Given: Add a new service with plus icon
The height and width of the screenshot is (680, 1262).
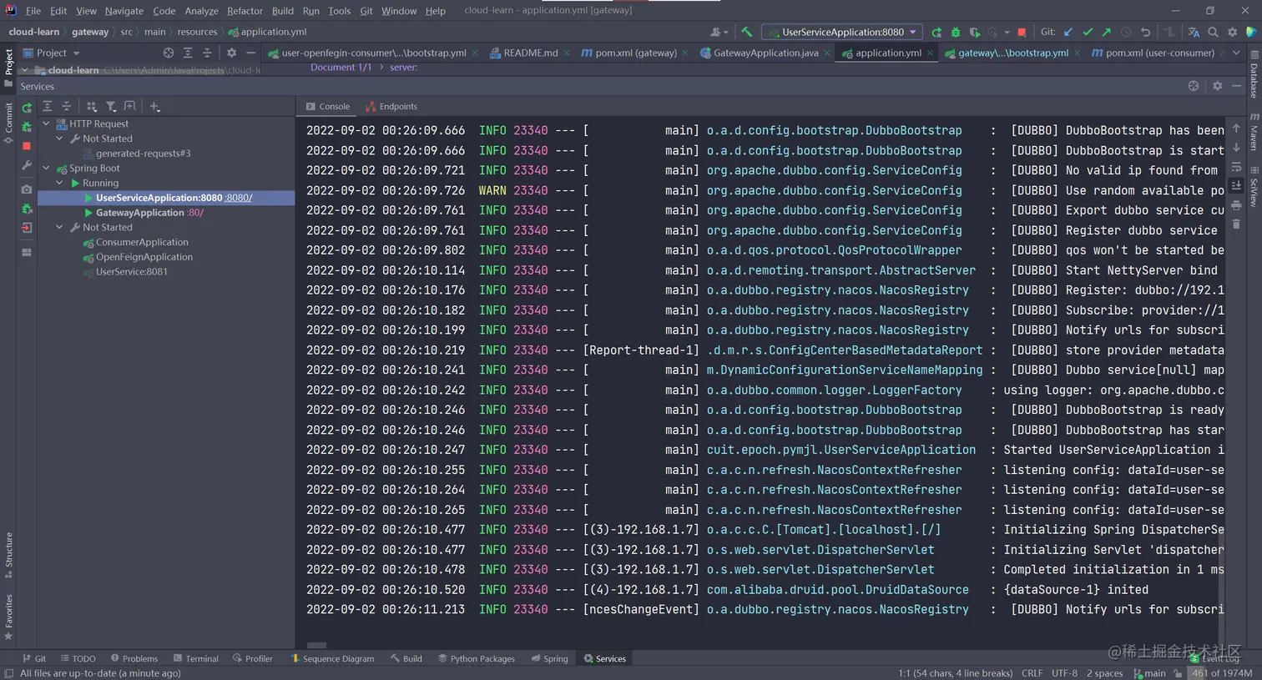Looking at the screenshot, I should (x=154, y=107).
